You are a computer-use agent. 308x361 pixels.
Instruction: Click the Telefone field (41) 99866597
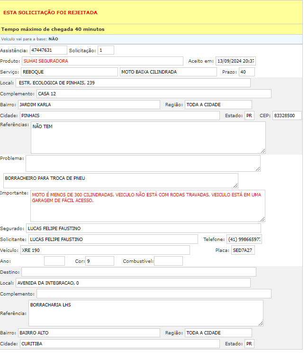tap(245, 239)
